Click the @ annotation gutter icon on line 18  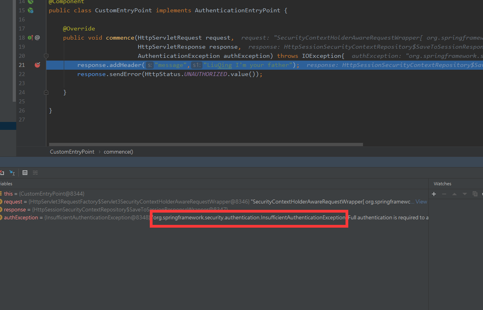click(x=37, y=38)
